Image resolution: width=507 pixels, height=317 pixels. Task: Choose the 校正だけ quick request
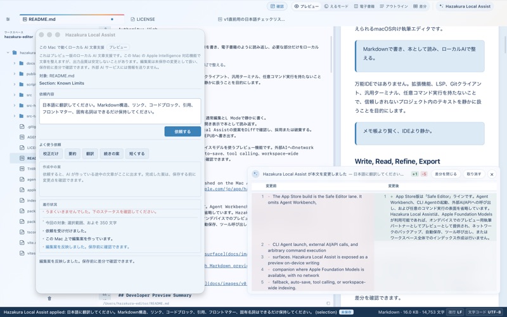point(51,153)
